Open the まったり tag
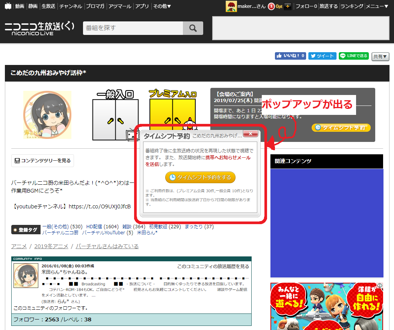 [193, 226]
